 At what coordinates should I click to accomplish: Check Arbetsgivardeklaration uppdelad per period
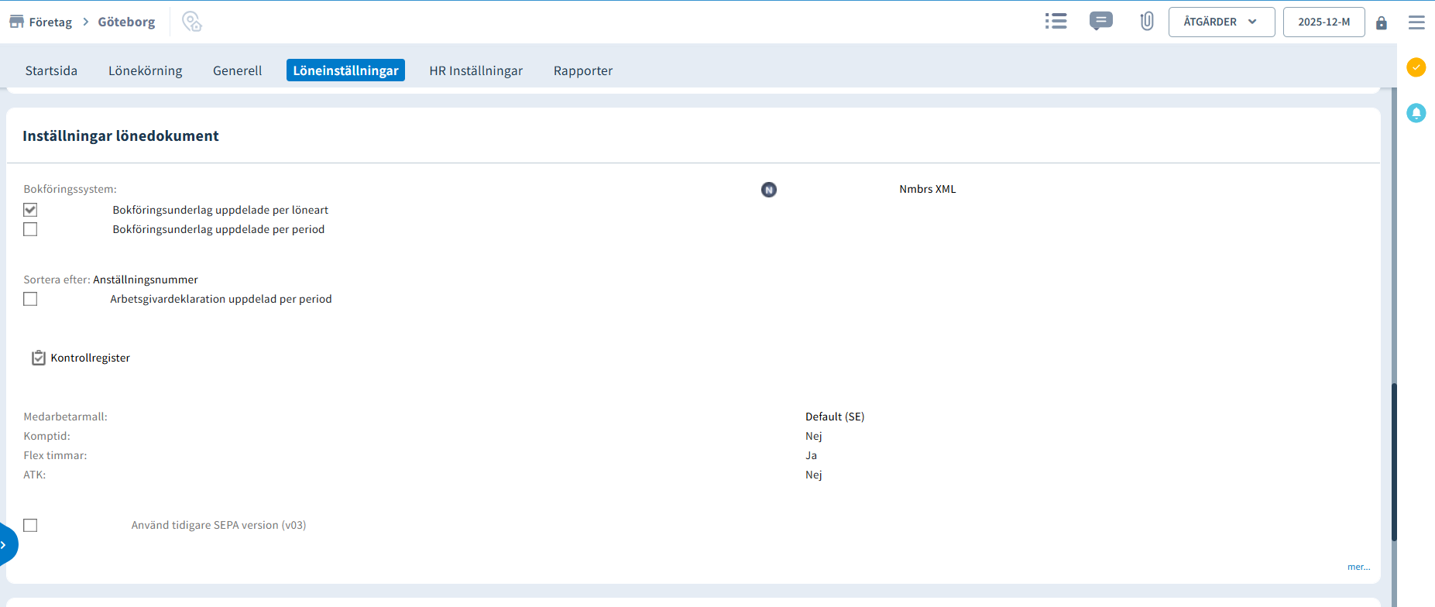coord(30,299)
